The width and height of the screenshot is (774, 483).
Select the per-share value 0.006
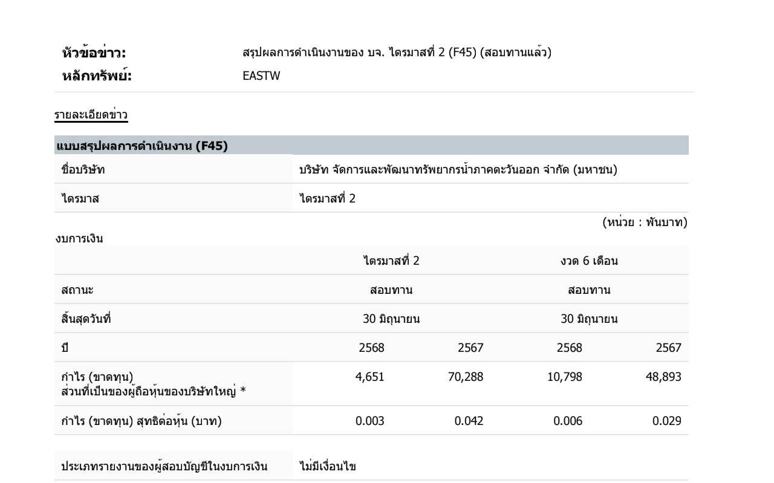click(568, 421)
